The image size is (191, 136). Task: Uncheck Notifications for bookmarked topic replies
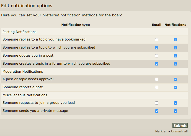coord(175,40)
